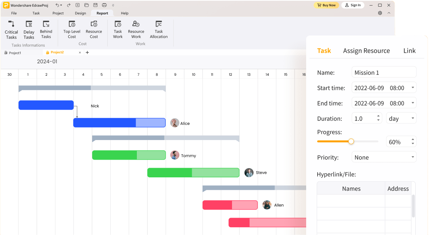Click the Hyperlink table vertical scrollbar
Image resolution: width=429 pixels, height=235 pixels.
click(x=413, y=206)
